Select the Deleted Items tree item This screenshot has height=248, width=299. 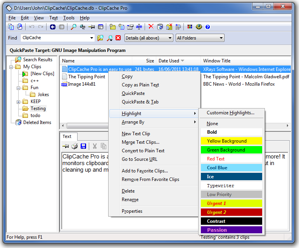(37, 122)
